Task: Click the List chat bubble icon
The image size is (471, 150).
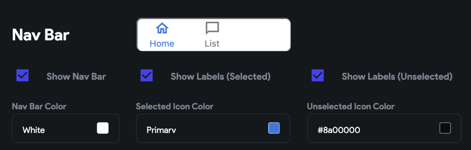Action: coord(212,28)
